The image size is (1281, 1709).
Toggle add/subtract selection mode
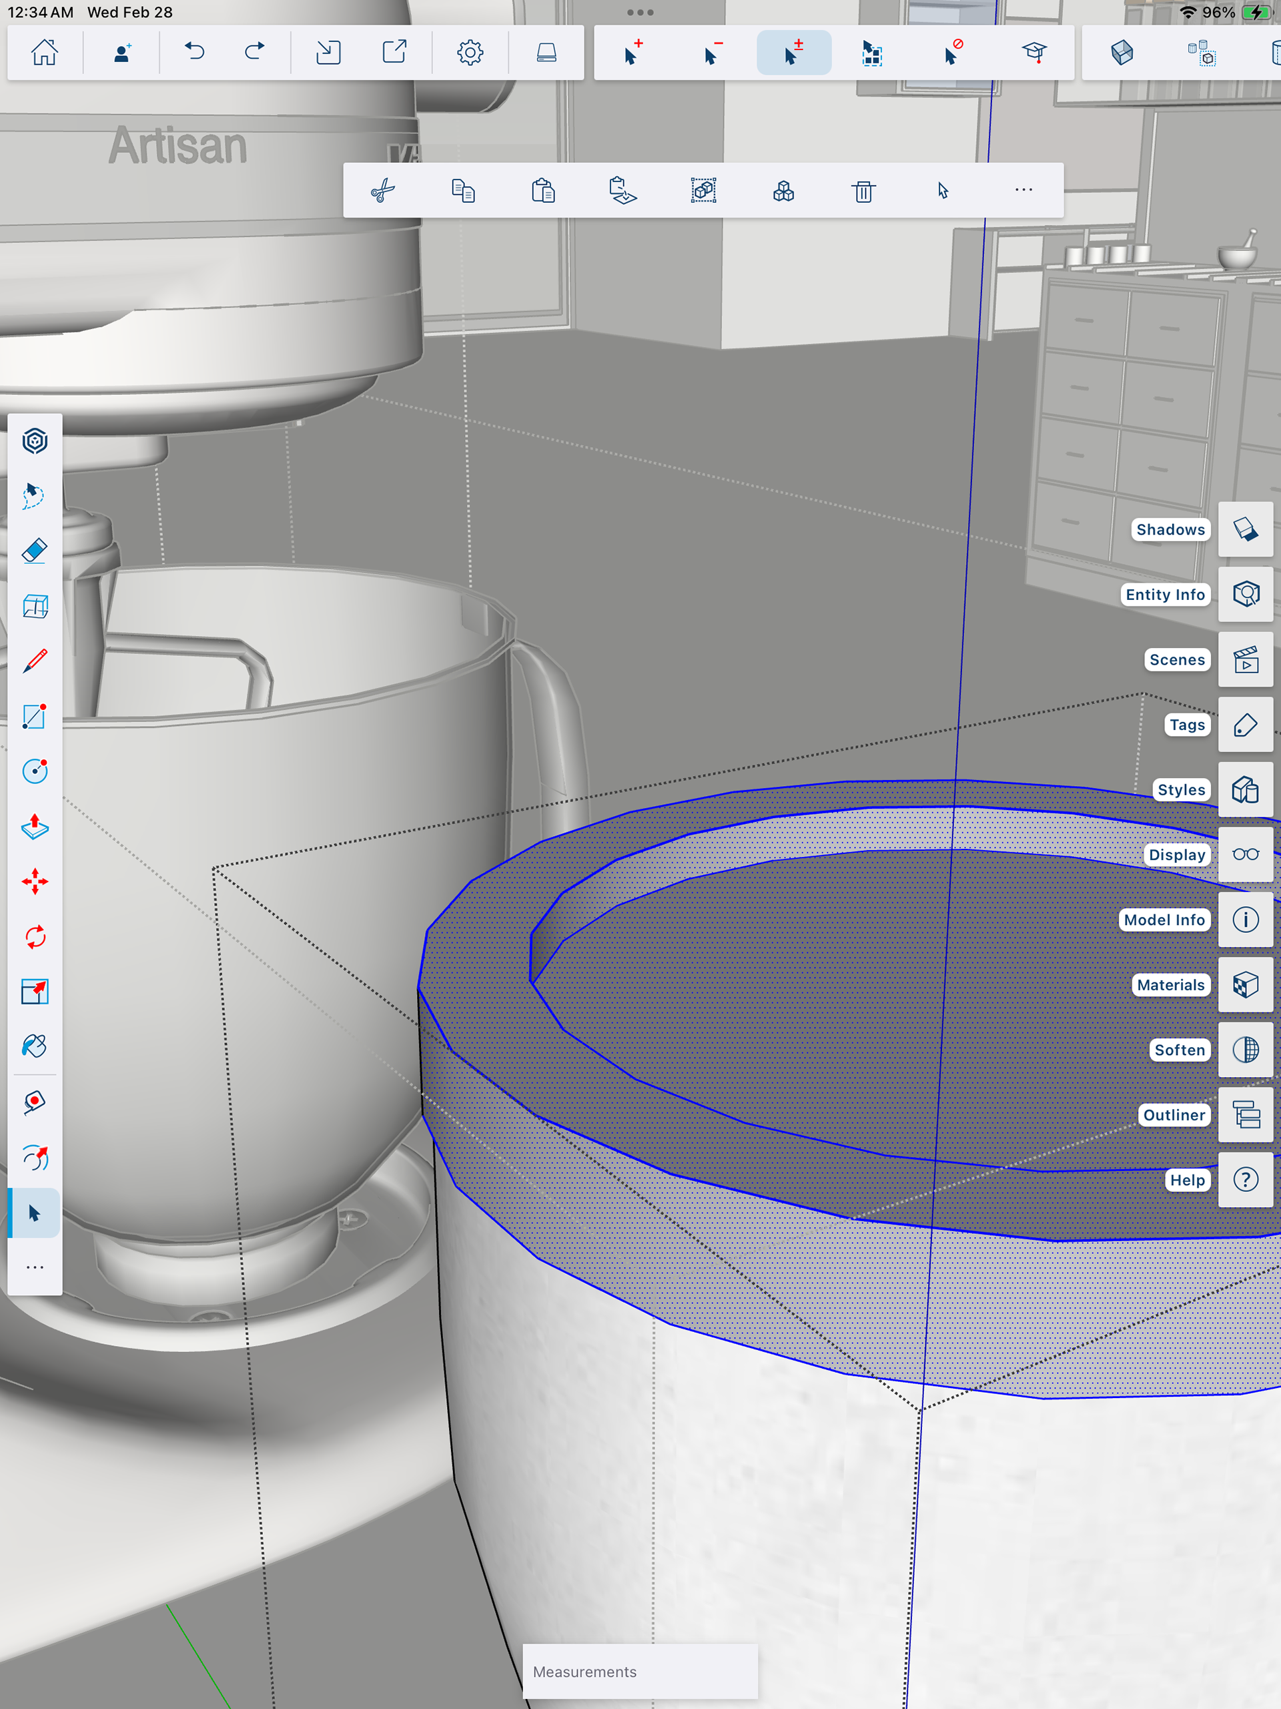point(793,53)
